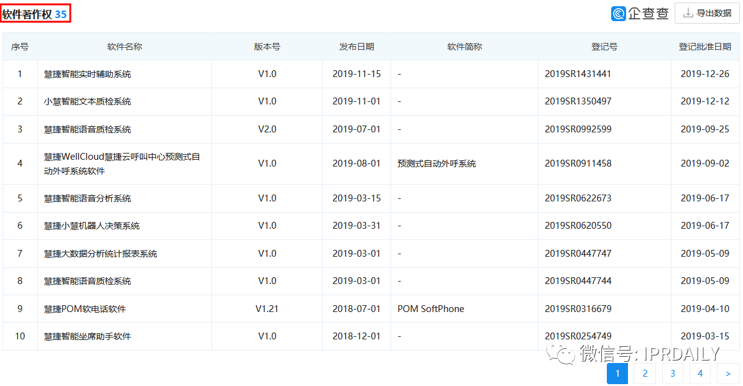The height and width of the screenshot is (386, 743).
Task: Click 慧捷POM软电话软件 in the list
Action: coord(85,309)
